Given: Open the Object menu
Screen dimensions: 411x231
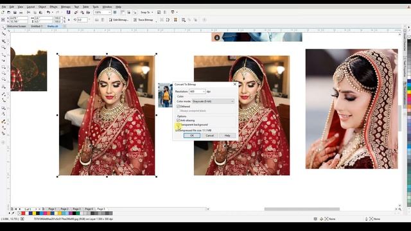Looking at the screenshot, I should (x=42, y=7).
